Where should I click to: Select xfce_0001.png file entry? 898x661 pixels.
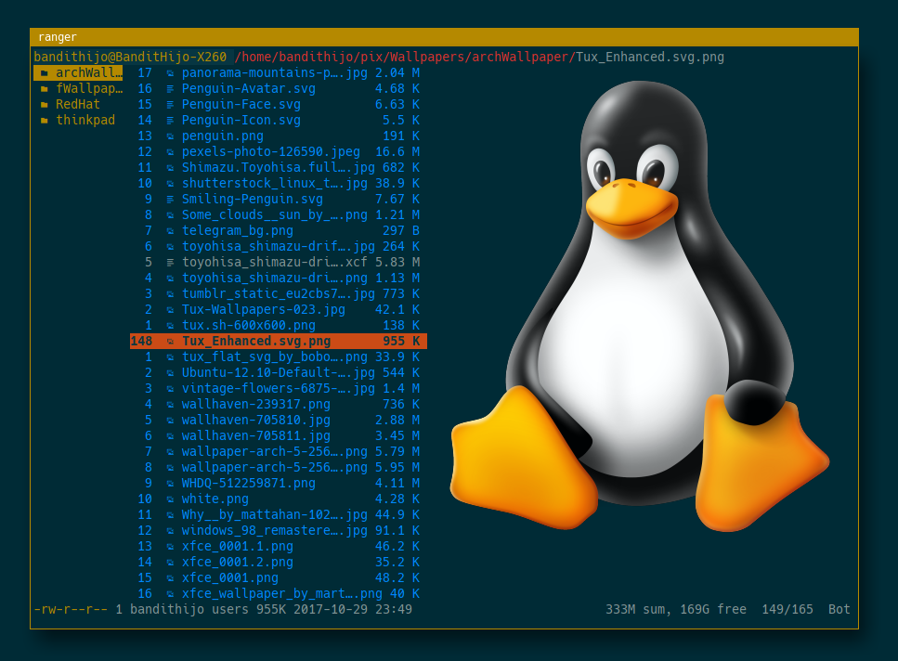click(x=230, y=578)
